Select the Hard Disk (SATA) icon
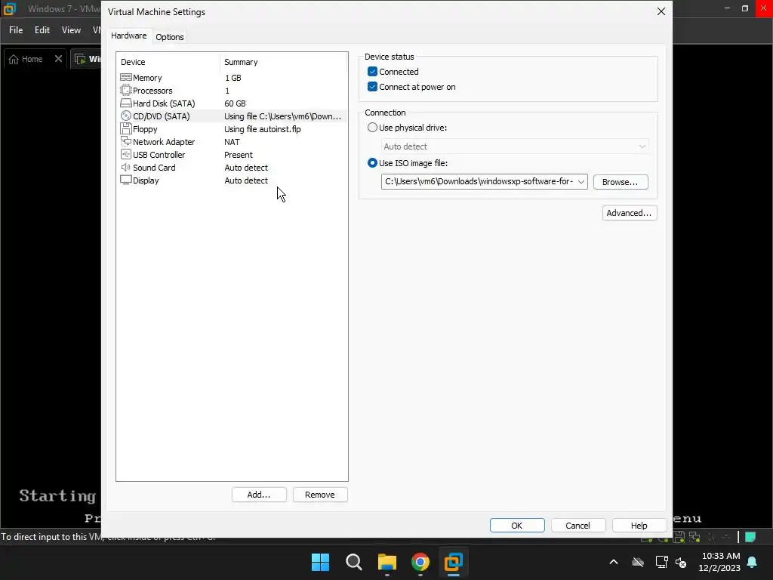Image resolution: width=773 pixels, height=580 pixels. coord(126,103)
